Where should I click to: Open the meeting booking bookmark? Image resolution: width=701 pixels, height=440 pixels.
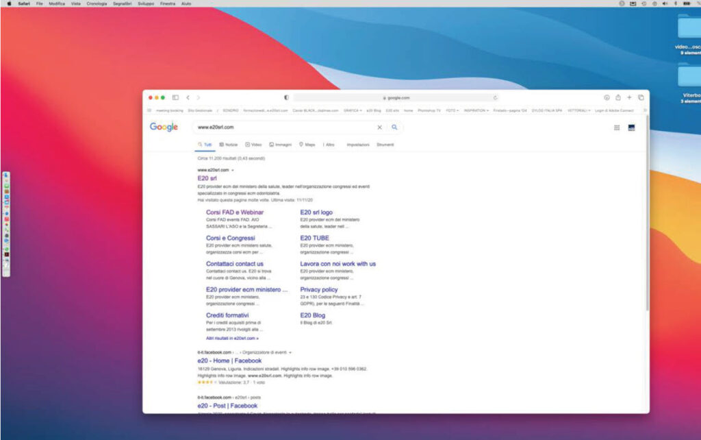170,110
